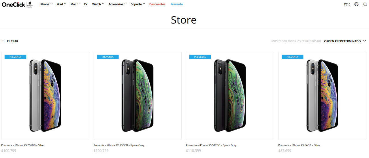Open the Accesorios menu dropdown
The height and width of the screenshot is (158, 369).
(x=117, y=4)
